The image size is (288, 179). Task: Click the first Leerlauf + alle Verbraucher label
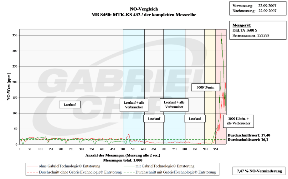[x=134, y=105]
